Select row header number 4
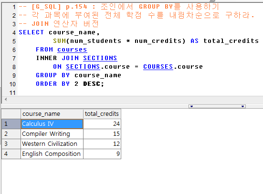 11,154
